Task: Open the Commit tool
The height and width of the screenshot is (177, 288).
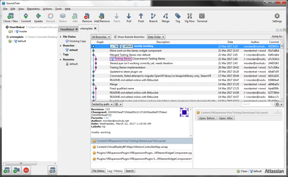Action: (26, 18)
